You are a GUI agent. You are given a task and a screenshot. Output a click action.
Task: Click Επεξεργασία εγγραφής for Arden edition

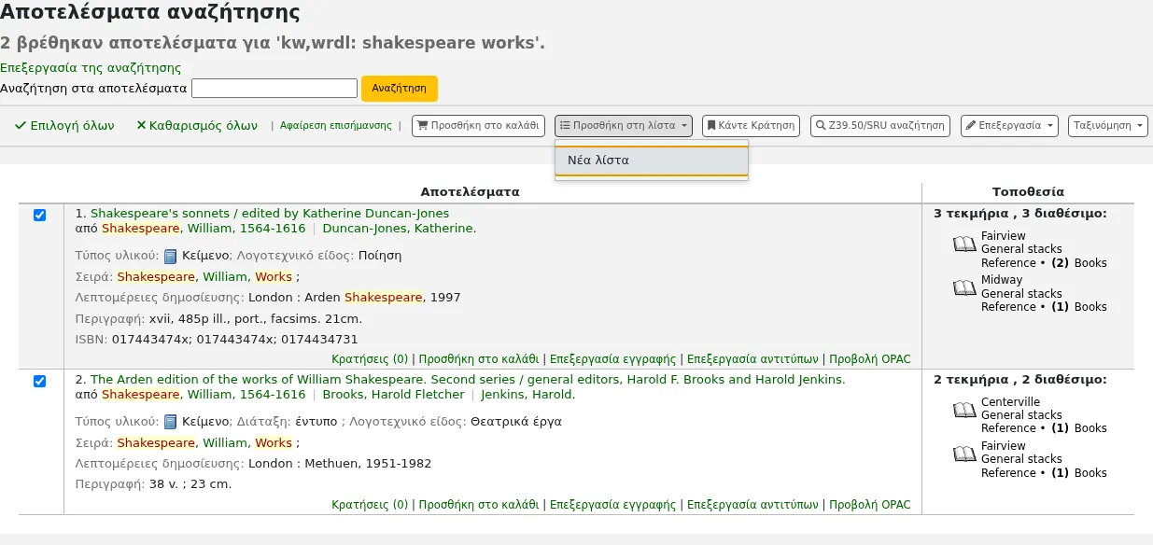click(x=612, y=506)
